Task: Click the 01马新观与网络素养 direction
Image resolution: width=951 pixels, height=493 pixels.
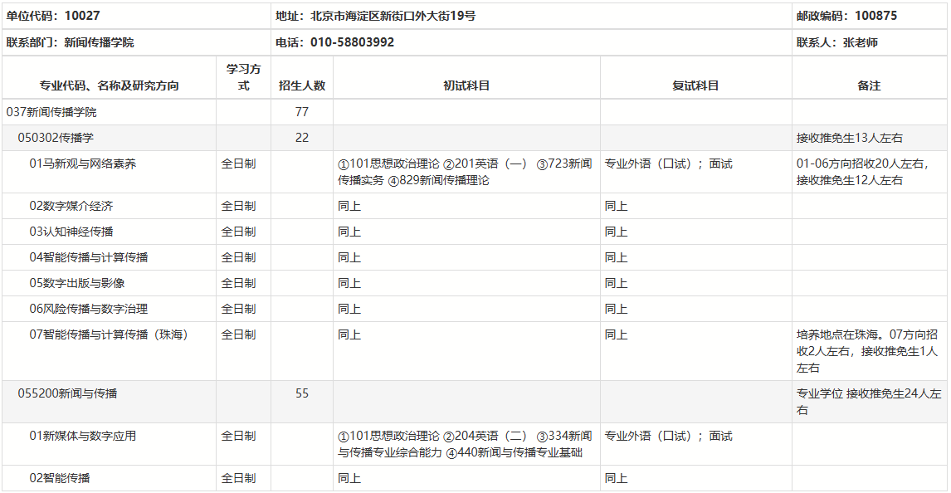Action: 83,164
